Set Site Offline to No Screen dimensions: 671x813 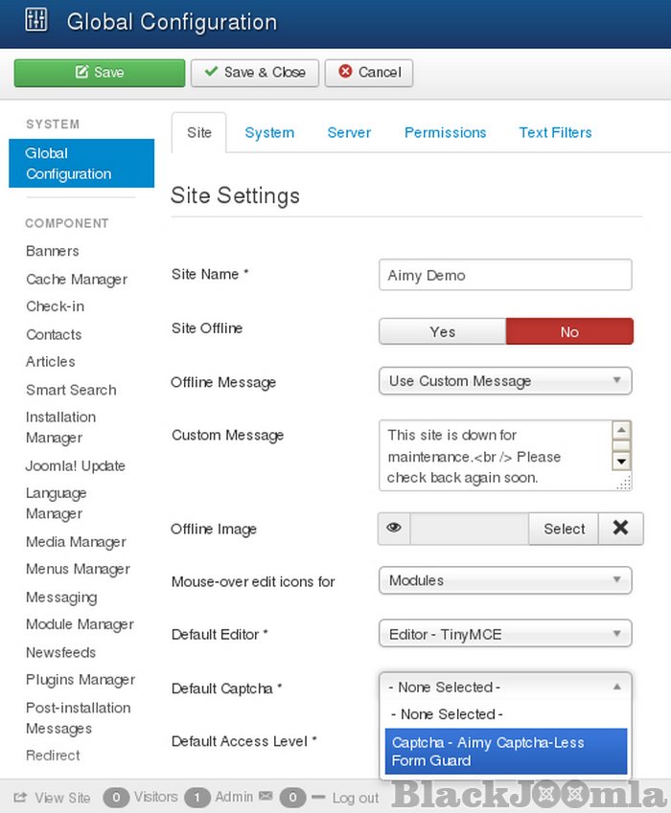pos(569,331)
